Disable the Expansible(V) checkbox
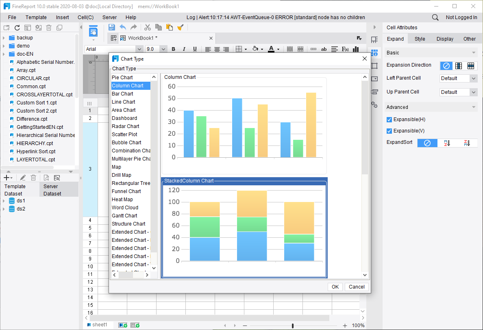Image resolution: width=483 pixels, height=330 pixels. 389,131
